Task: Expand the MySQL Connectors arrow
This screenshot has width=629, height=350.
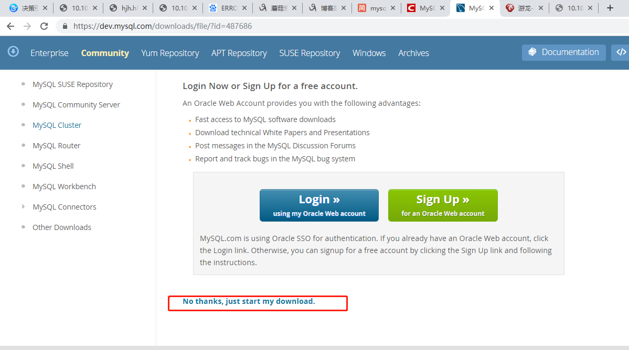Action: pyautogui.click(x=23, y=206)
